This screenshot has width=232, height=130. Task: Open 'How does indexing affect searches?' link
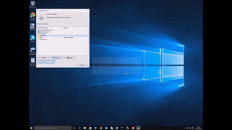coord(47,60)
